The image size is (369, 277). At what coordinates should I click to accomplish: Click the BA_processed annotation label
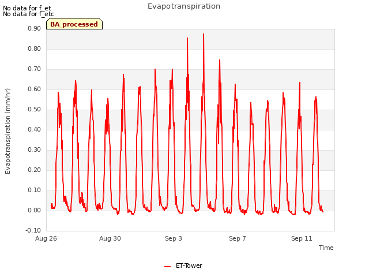click(74, 24)
